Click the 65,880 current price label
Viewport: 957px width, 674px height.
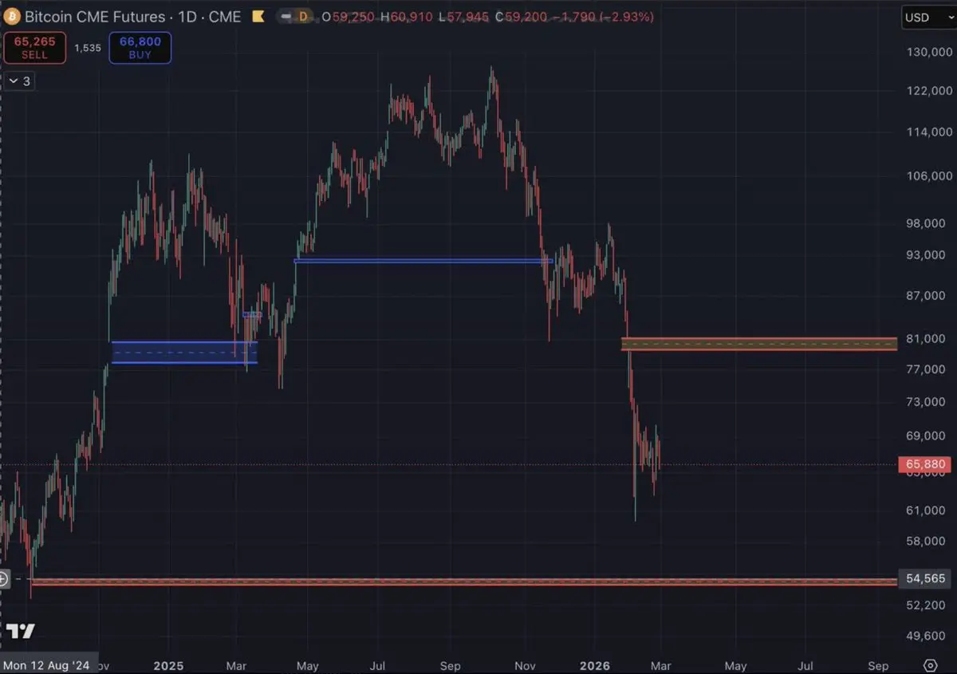pyautogui.click(x=926, y=464)
